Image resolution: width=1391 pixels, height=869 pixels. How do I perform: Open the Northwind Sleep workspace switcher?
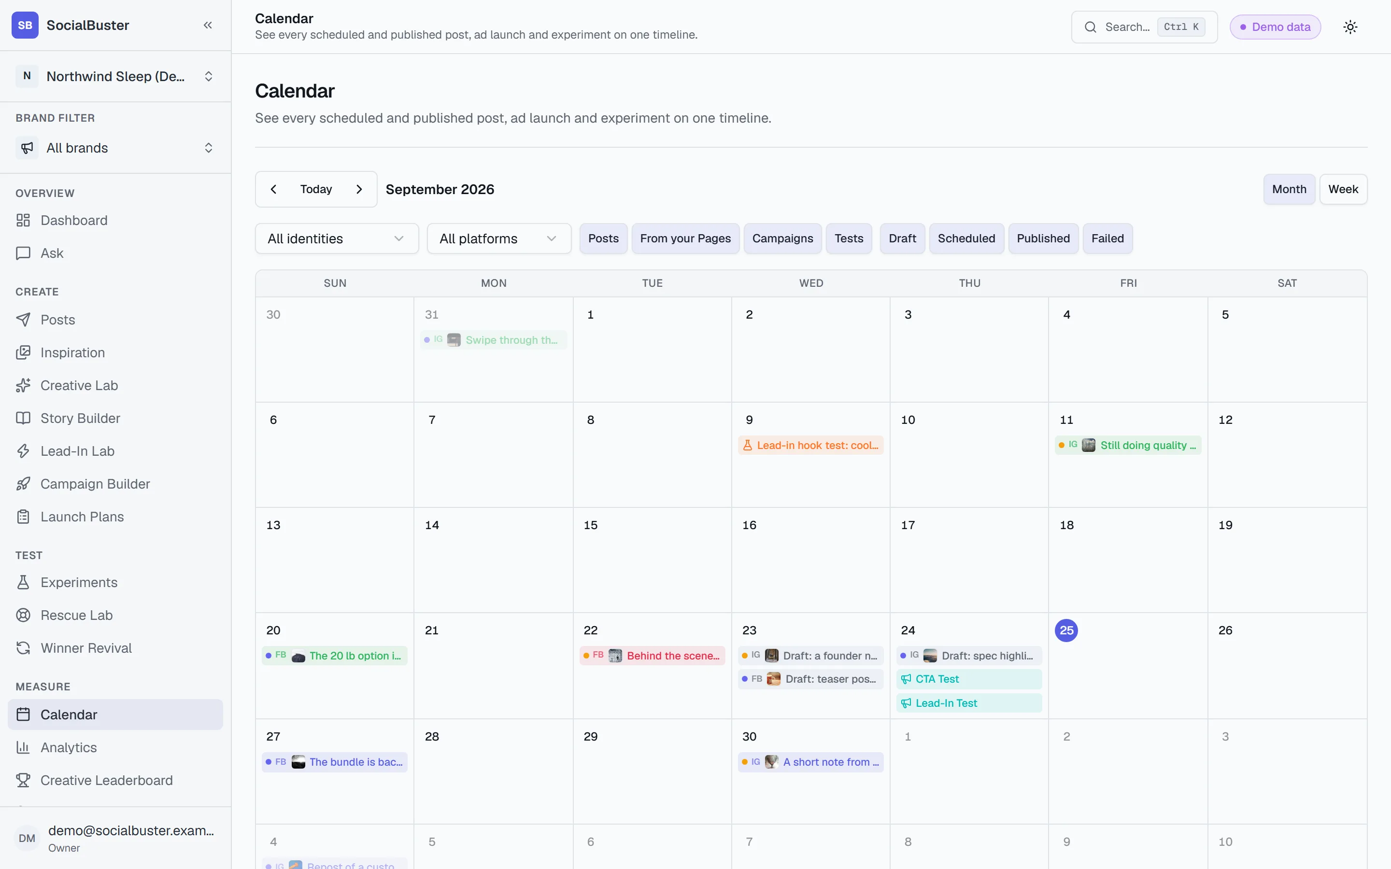click(115, 76)
